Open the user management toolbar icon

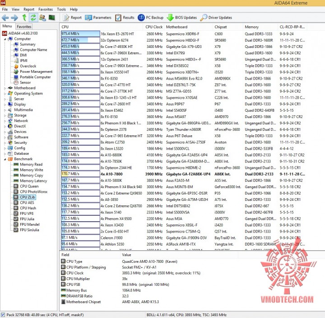[x=42, y=18]
